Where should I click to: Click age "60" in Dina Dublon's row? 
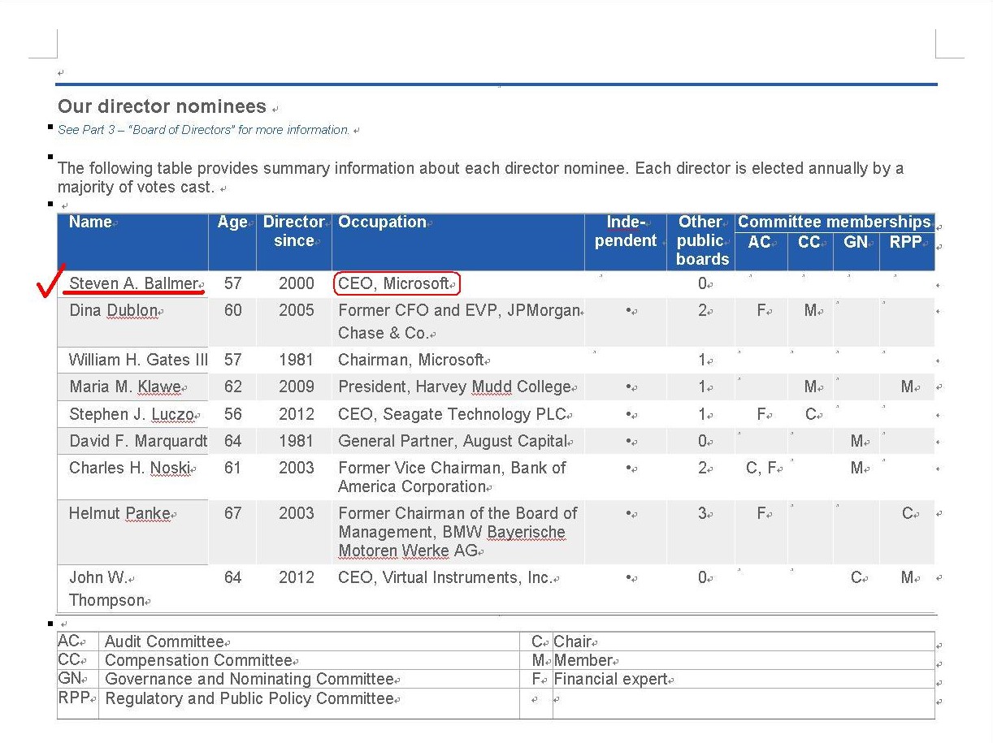point(232,310)
